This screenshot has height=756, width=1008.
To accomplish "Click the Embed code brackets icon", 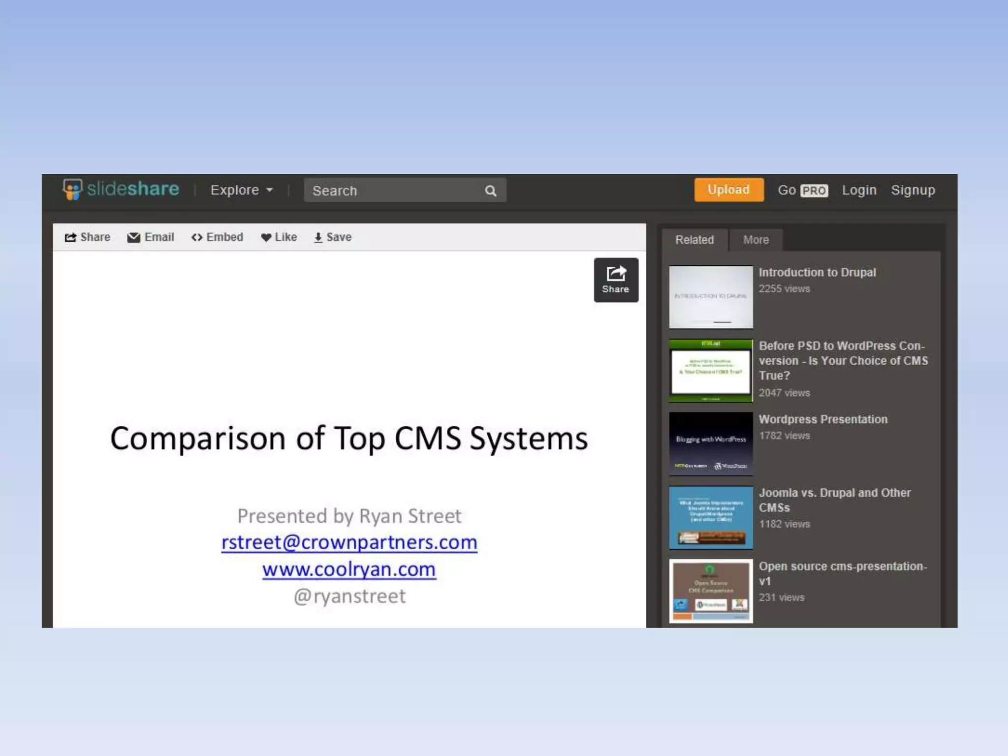I will pos(197,238).
